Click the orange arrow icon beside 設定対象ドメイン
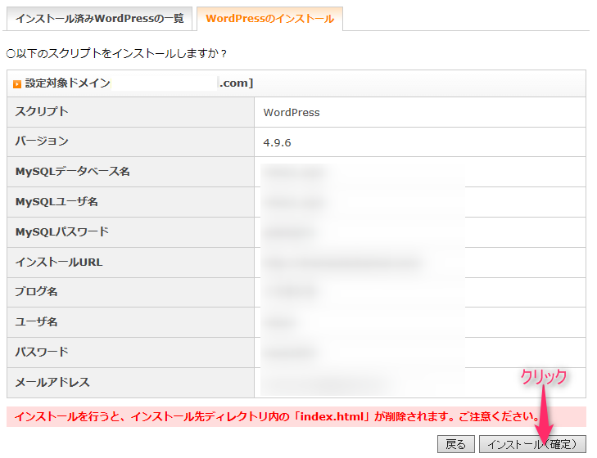The width and height of the screenshot is (597, 458). coord(17,84)
